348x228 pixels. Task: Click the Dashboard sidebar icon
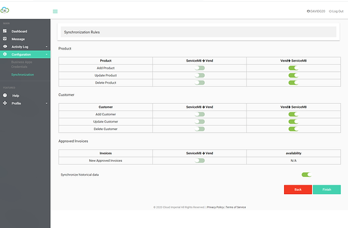click(x=5, y=31)
